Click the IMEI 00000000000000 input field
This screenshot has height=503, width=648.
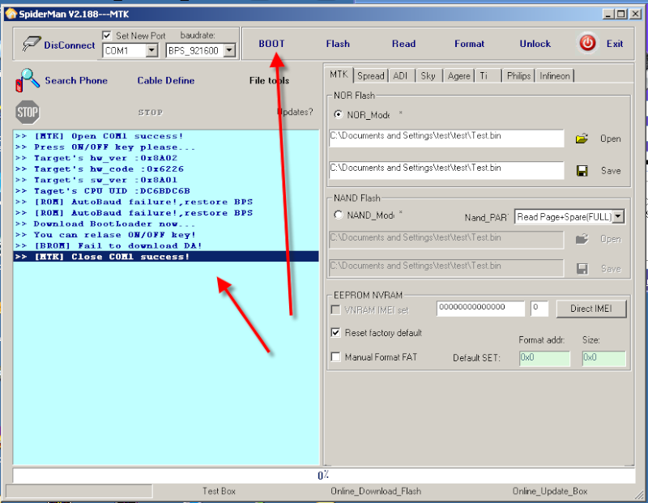coord(480,309)
